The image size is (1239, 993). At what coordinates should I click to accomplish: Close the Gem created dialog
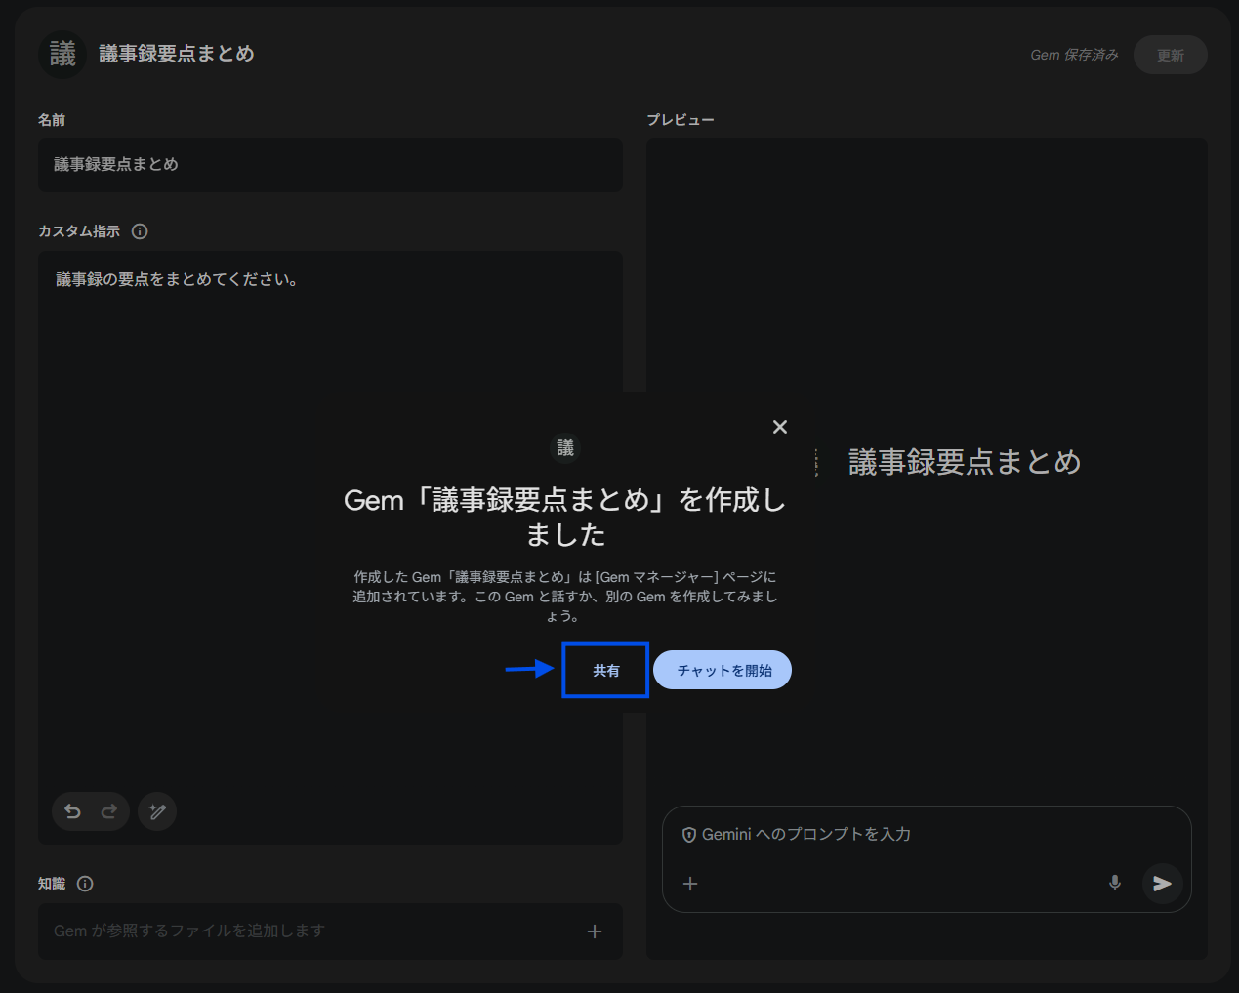pyautogui.click(x=779, y=427)
